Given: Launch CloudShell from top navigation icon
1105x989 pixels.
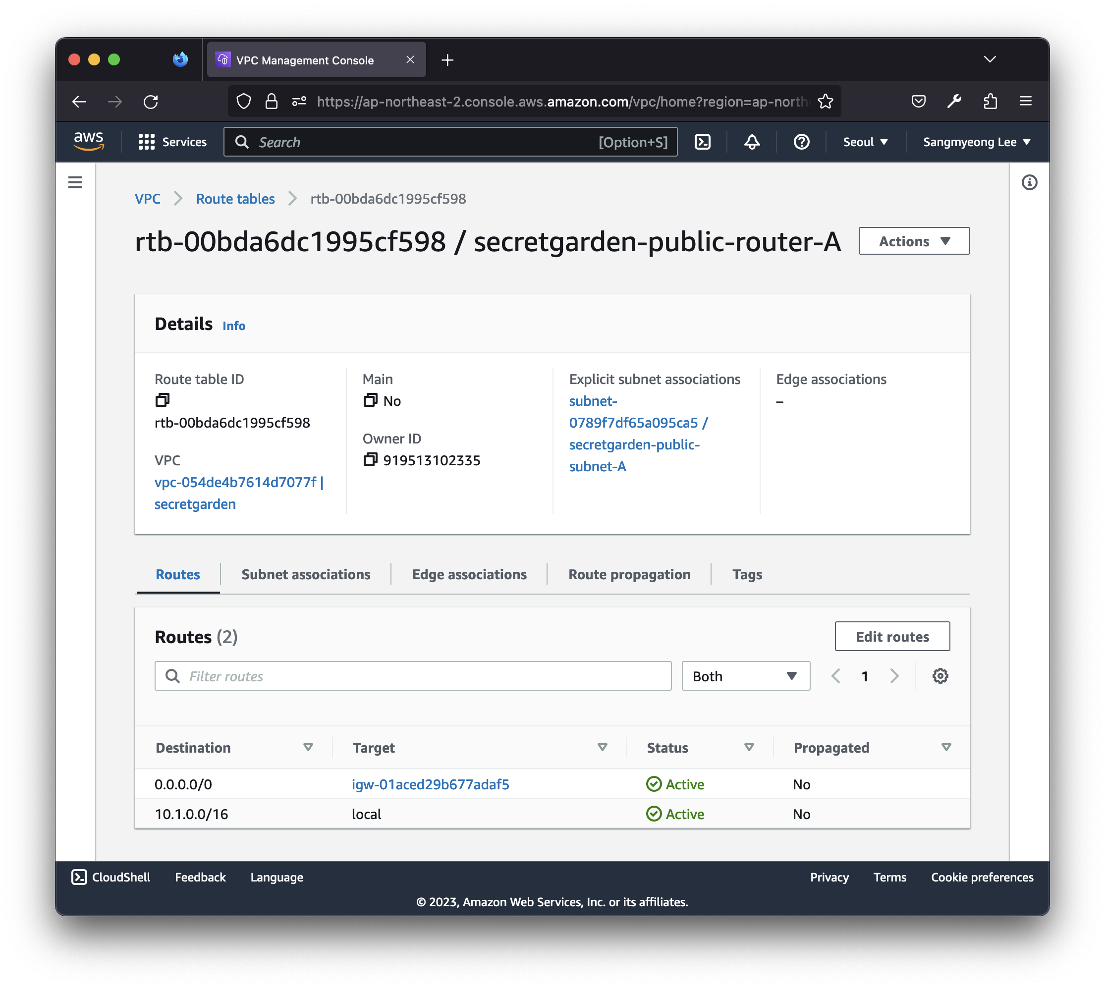Looking at the screenshot, I should pos(702,142).
